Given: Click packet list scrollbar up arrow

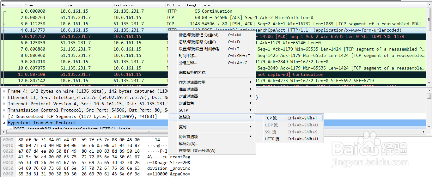Looking at the screenshot, I should point(429,5).
